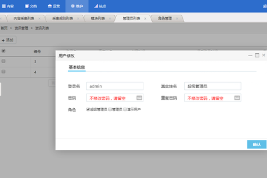Close the 内容采集列表 tab

pos(39,19)
